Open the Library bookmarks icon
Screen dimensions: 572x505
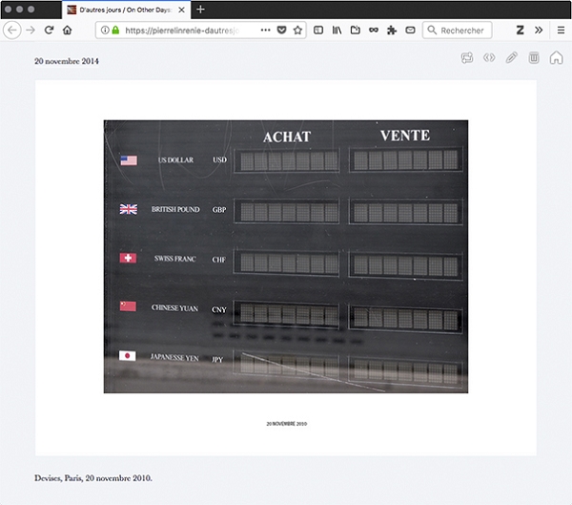coord(337,31)
